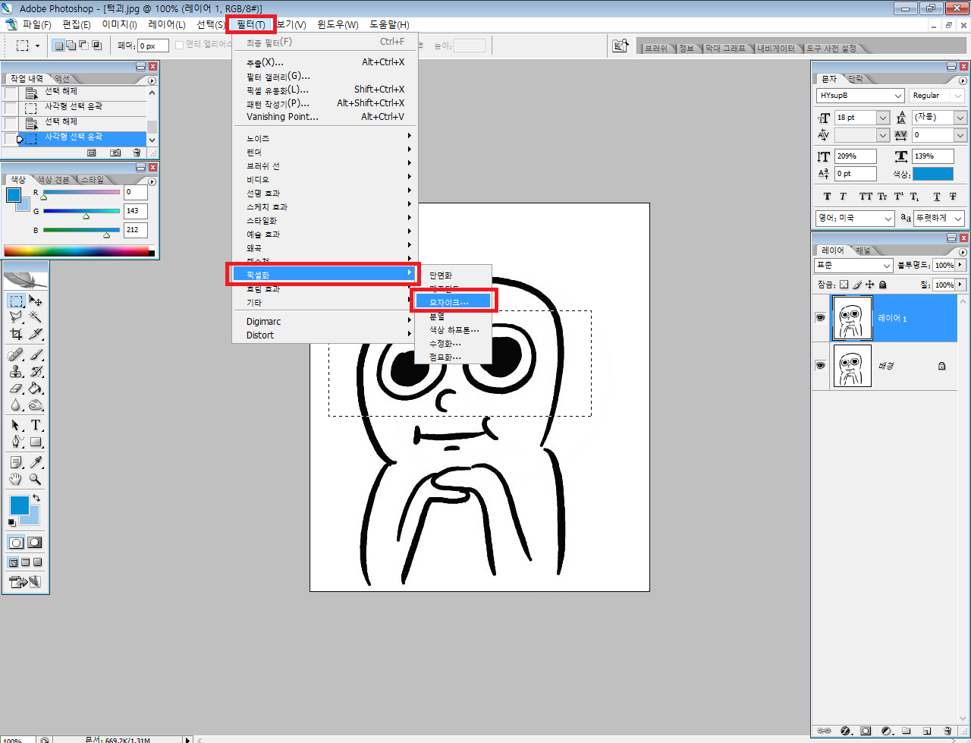Open the HYsupB font family dropdown
The width and height of the screenshot is (971, 743).
pyautogui.click(x=898, y=96)
